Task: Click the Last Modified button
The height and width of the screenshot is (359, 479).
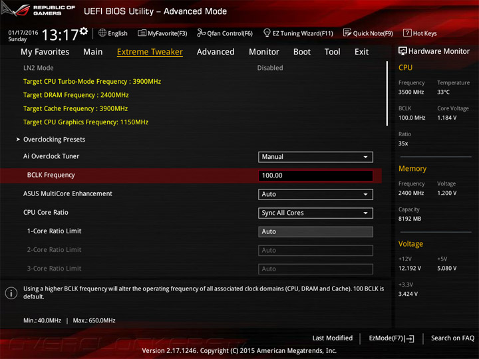Action: click(x=333, y=338)
